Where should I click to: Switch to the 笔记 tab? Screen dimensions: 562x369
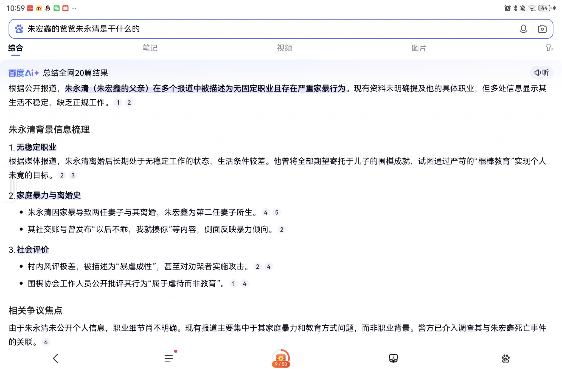click(150, 48)
